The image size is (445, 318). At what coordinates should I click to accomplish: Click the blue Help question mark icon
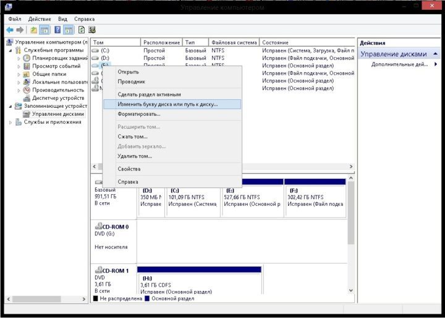(57, 30)
